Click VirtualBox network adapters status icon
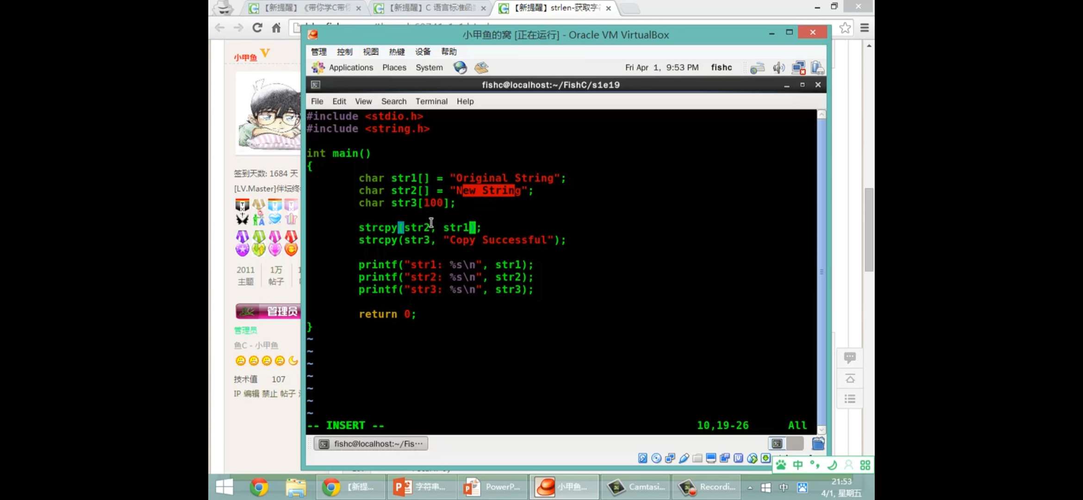1083x500 pixels. (670, 458)
